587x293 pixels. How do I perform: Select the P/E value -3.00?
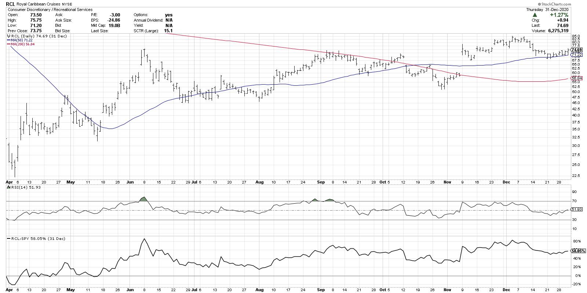(116, 15)
